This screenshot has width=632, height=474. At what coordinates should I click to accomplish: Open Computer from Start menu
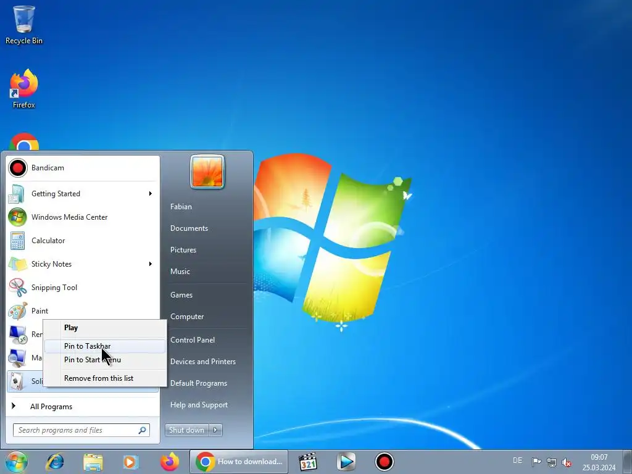click(187, 317)
